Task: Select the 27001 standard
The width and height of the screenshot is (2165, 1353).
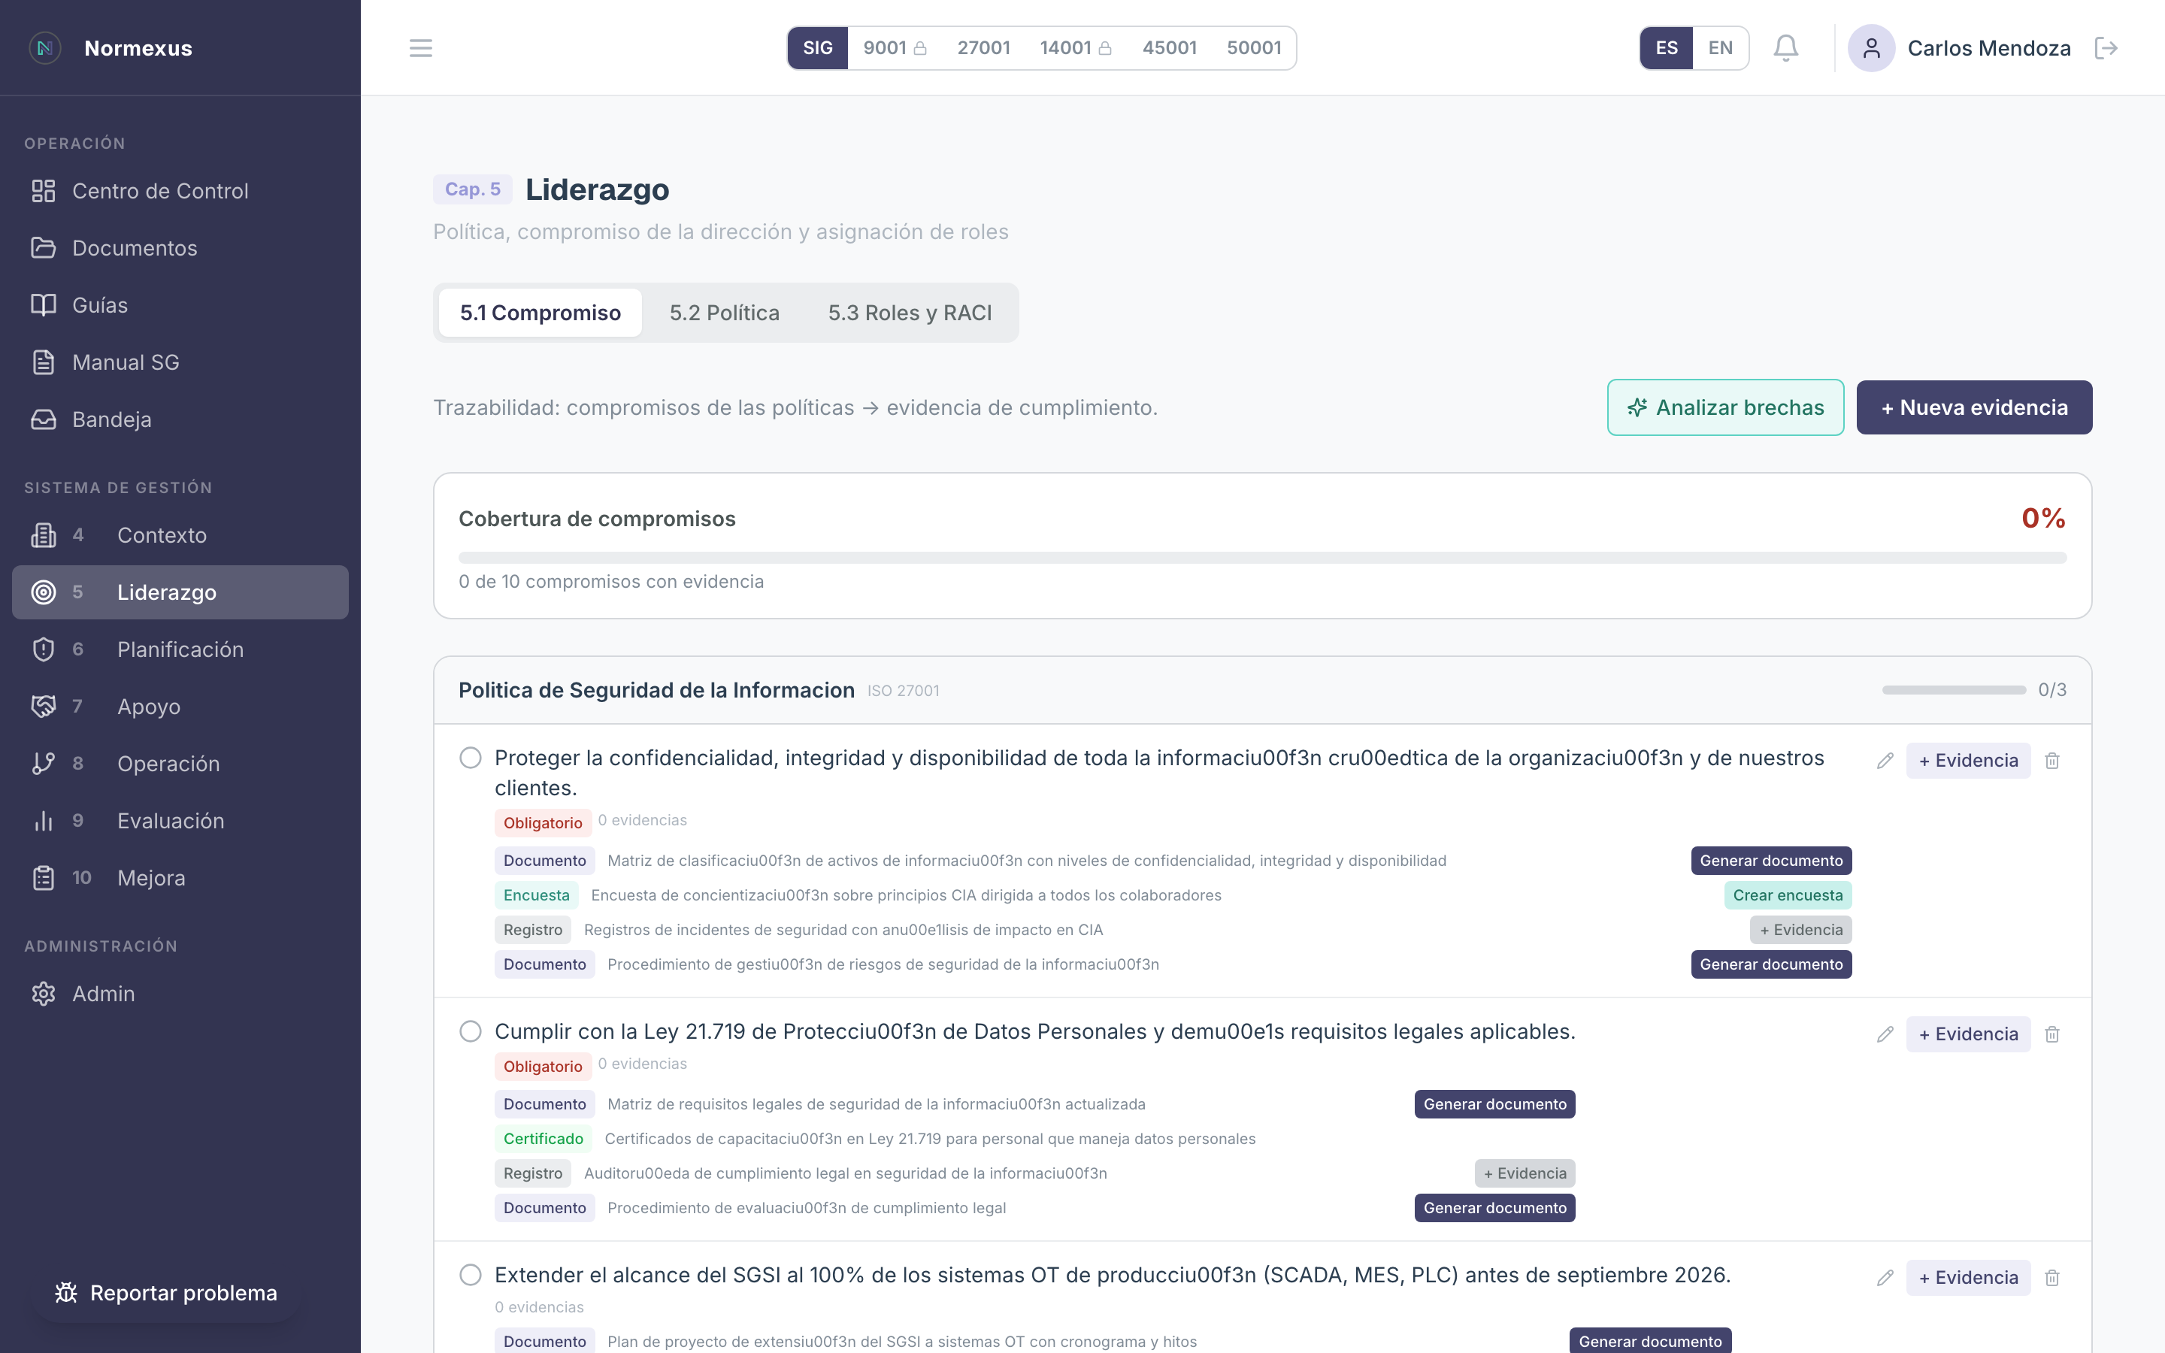Action: point(983,47)
